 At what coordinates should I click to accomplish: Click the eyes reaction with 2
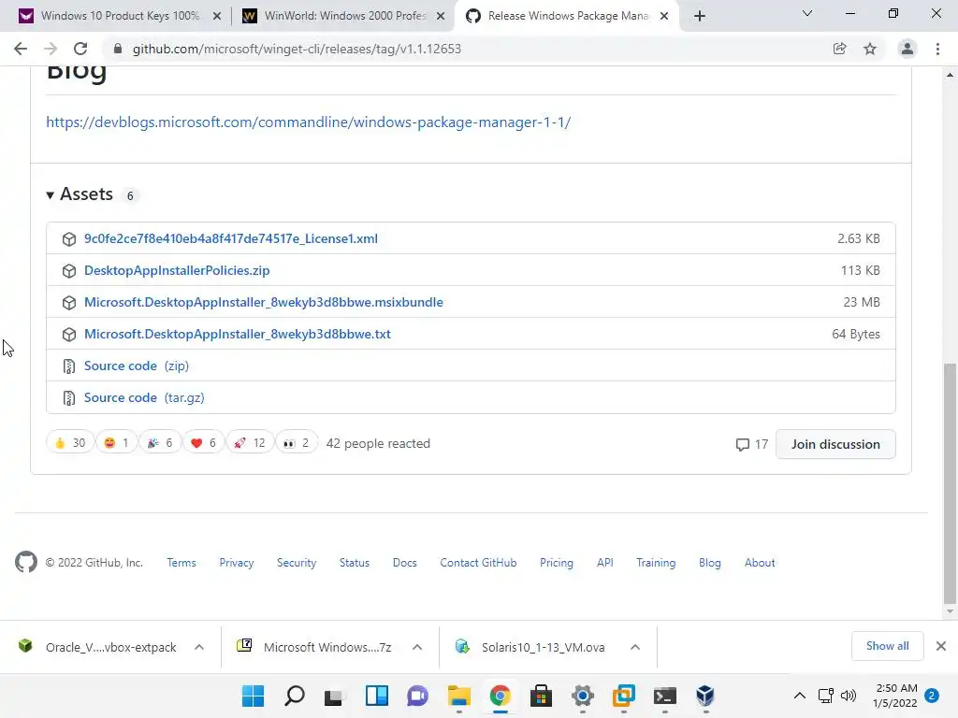click(x=297, y=442)
